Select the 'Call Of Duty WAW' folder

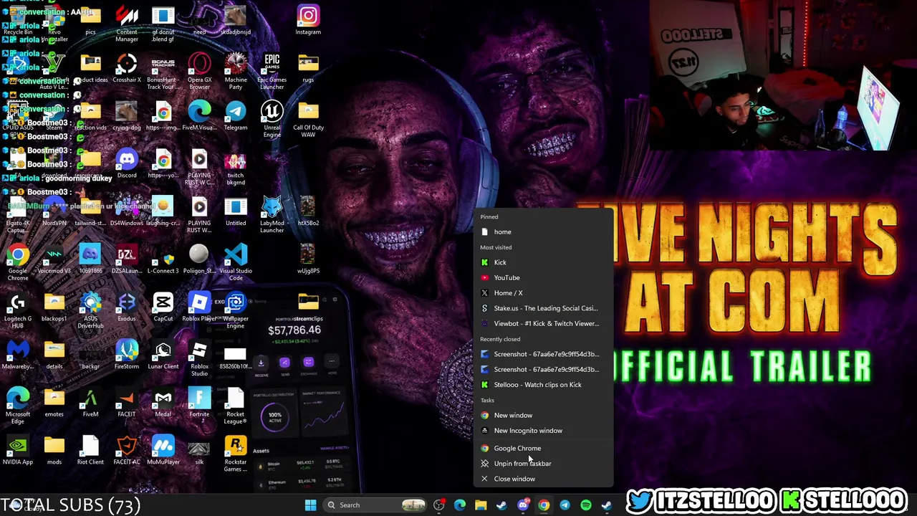(308, 120)
